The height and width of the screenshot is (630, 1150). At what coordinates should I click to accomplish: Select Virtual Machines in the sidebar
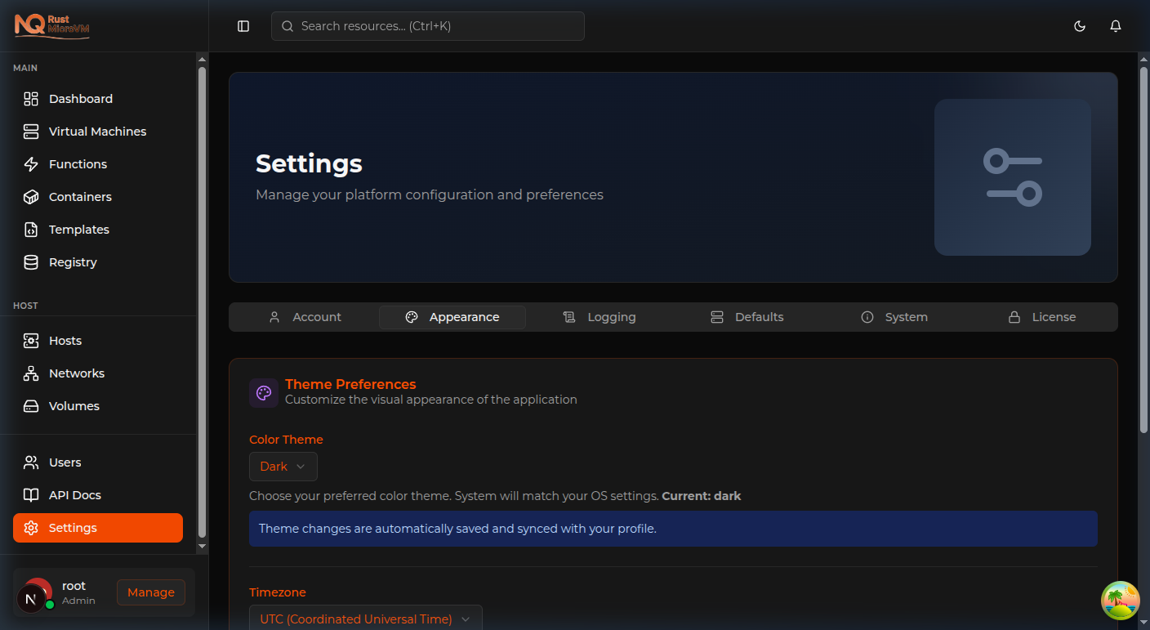point(98,131)
